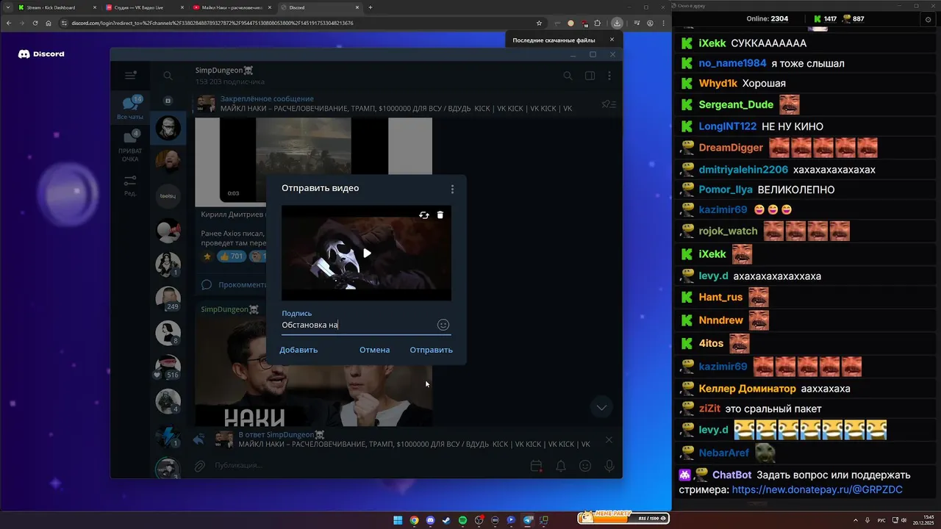
Task: Click the Публикация message input field
Action: click(368, 466)
